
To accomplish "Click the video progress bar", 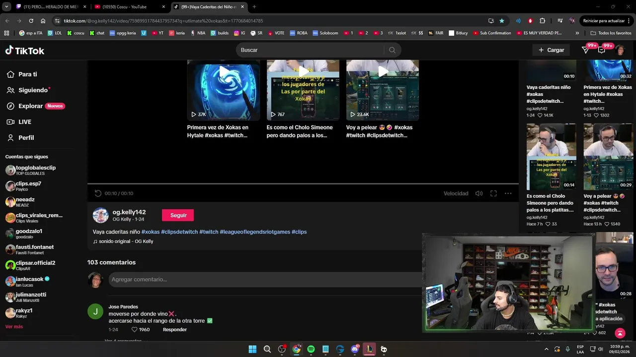I will (303, 184).
